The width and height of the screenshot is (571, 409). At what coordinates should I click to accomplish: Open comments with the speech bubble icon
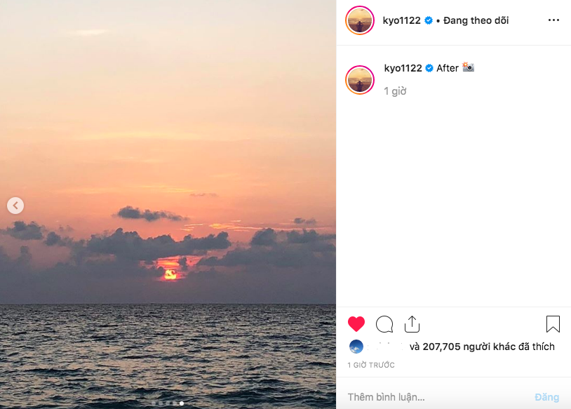(x=384, y=324)
